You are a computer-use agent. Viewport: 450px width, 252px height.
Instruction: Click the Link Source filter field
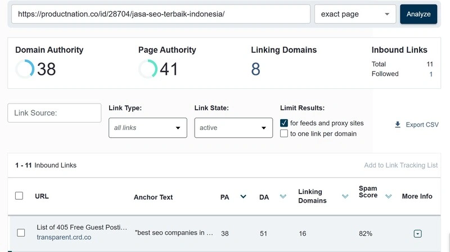(x=54, y=113)
